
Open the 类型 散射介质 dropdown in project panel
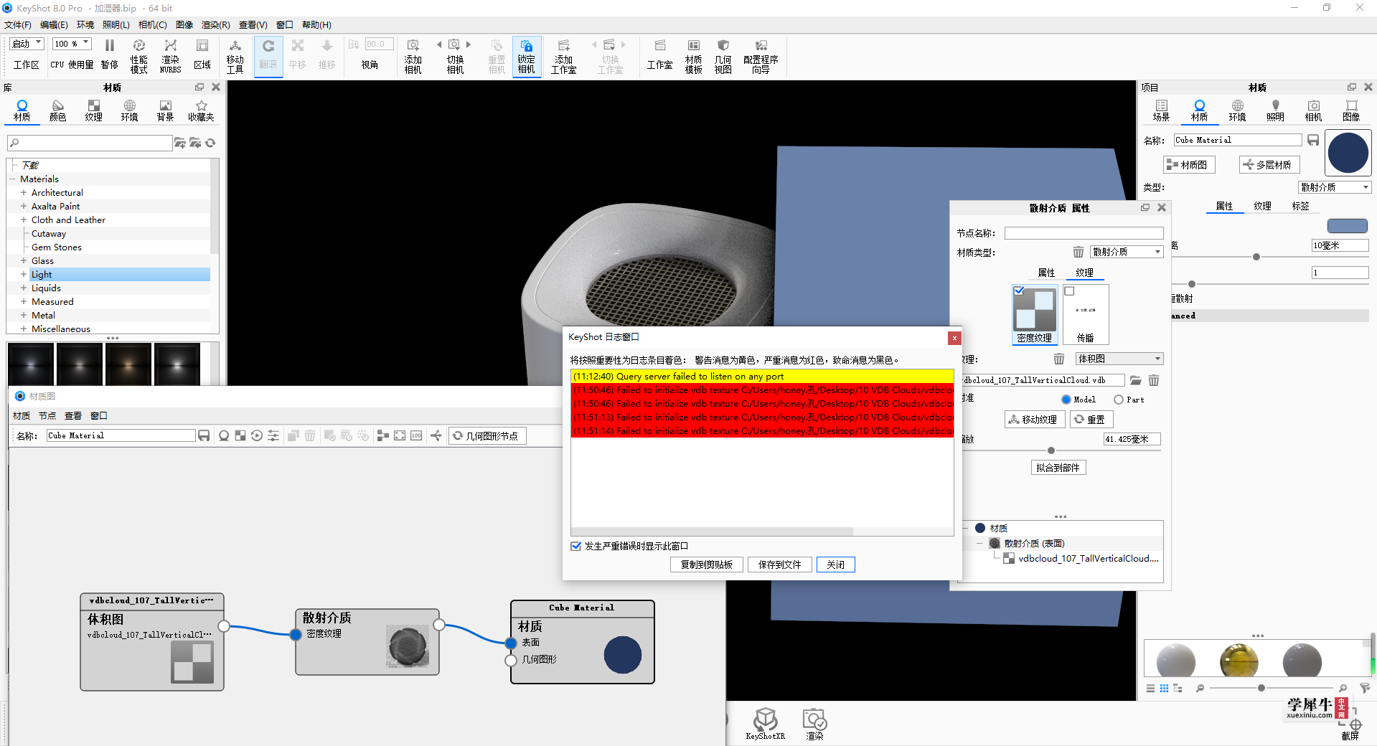(1335, 187)
